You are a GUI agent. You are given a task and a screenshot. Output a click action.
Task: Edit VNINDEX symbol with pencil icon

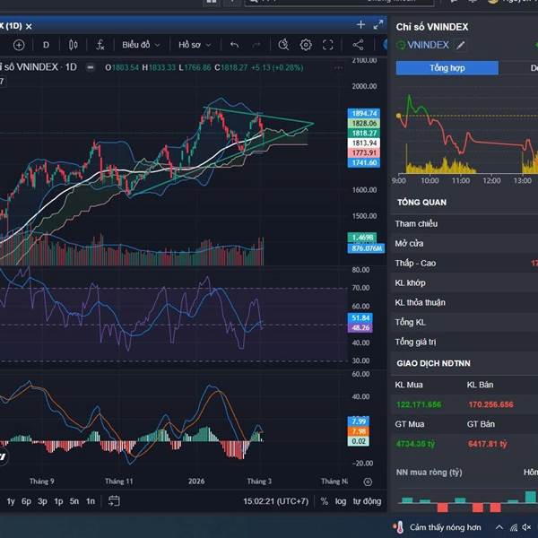point(461,45)
